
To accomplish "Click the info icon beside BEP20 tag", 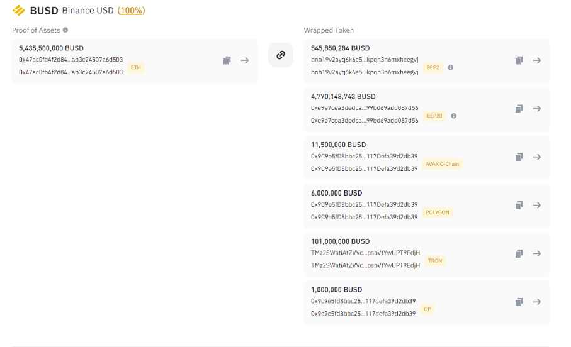I will click(x=454, y=116).
